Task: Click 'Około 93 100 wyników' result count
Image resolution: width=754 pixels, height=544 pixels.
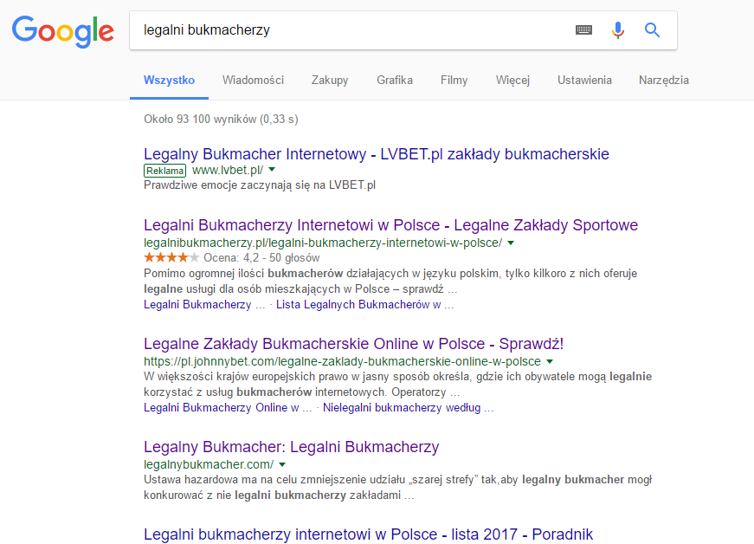Action: (x=222, y=120)
